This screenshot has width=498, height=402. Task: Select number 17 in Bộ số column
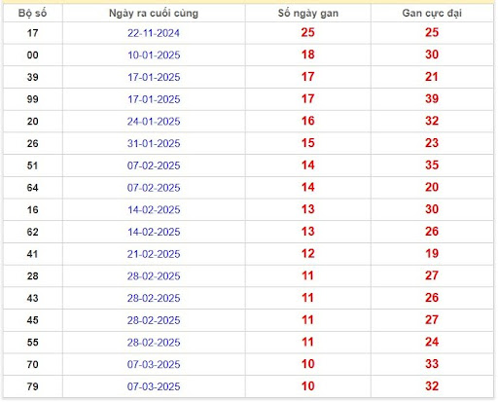pyautogui.click(x=32, y=33)
